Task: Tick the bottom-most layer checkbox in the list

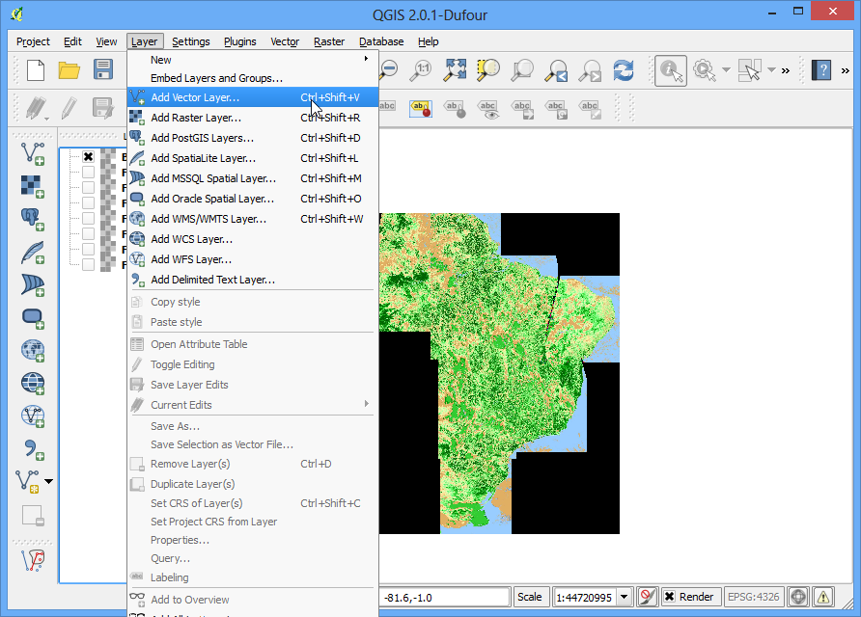Action: [x=88, y=264]
